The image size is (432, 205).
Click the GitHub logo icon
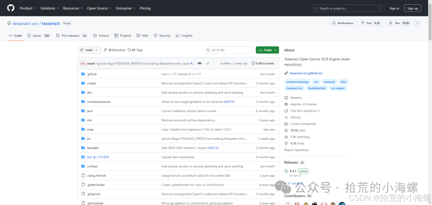[x=11, y=8]
